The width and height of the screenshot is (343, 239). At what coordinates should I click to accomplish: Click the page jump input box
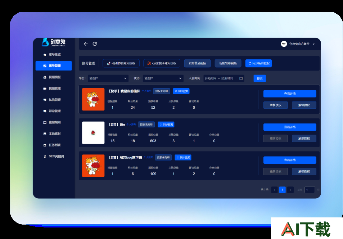tap(310, 190)
